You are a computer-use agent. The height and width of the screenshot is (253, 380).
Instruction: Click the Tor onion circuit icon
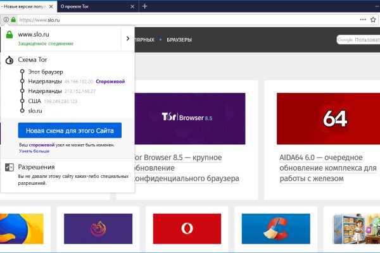point(9,61)
